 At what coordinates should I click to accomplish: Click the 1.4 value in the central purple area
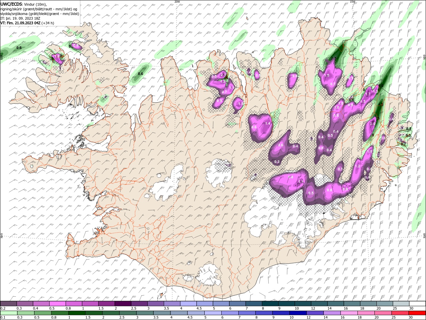coord(268,123)
